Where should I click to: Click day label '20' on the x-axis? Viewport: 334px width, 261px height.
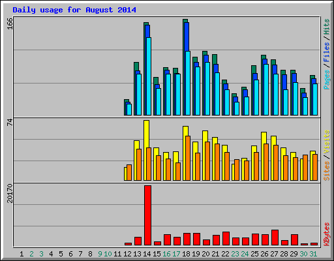pyautogui.click(x=205, y=254)
